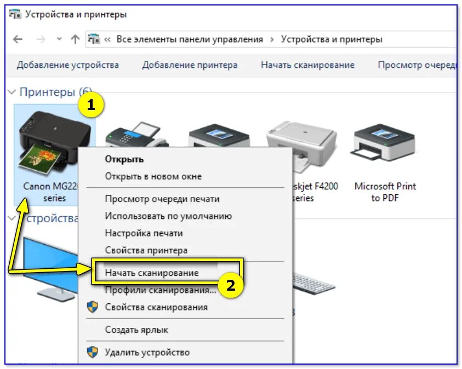
Task: Click Добавление устройства toolbar button
Action: 68,65
